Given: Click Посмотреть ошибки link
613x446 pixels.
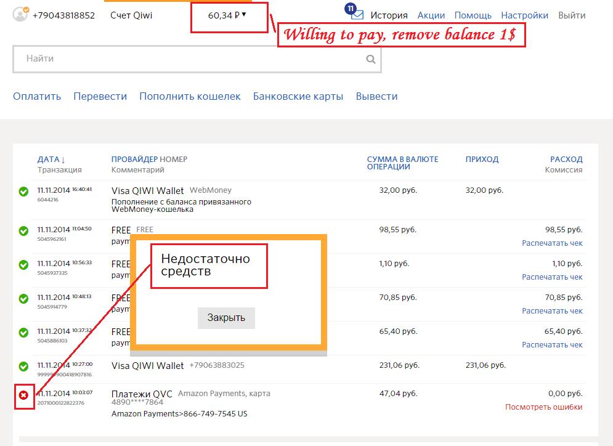Looking at the screenshot, I should [x=544, y=407].
